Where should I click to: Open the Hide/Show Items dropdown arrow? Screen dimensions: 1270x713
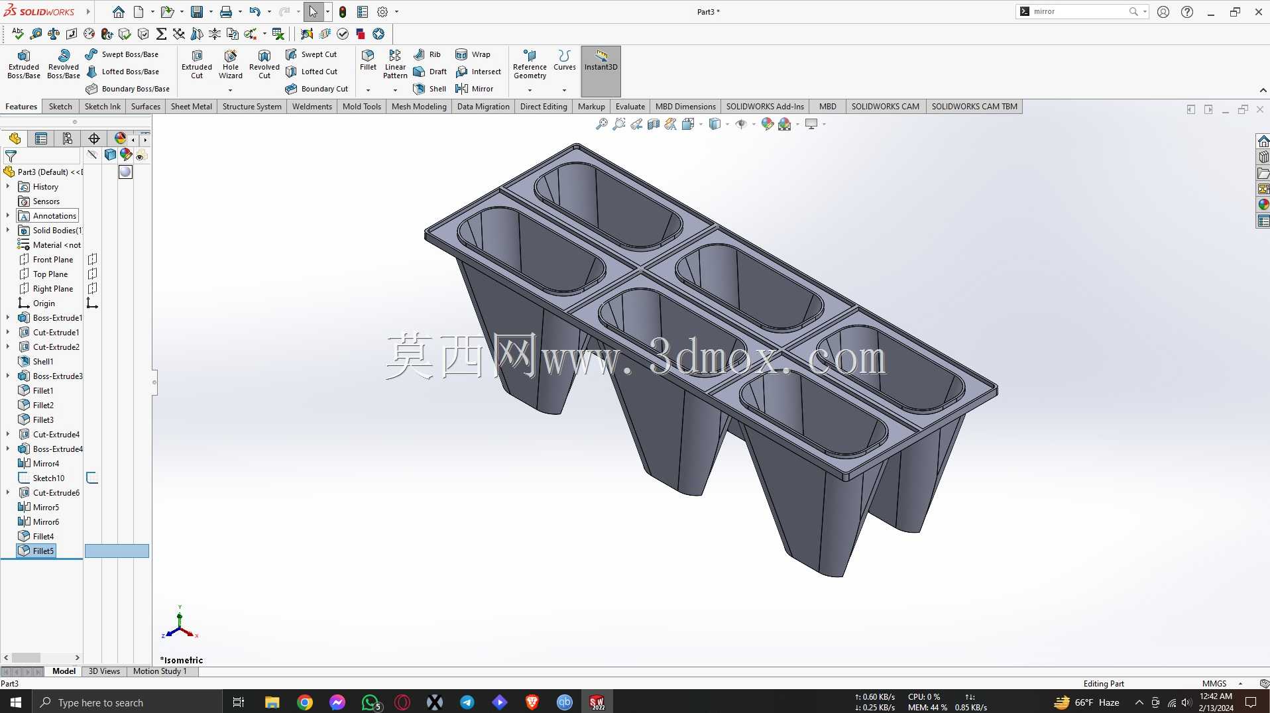coord(754,124)
